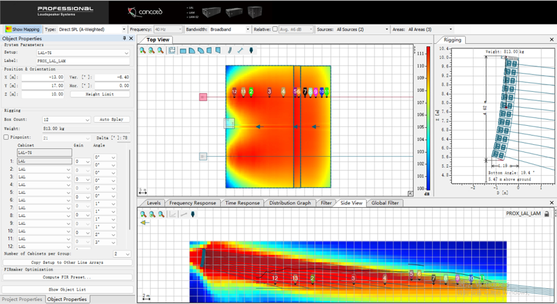Close the Rigging panel

coord(551,40)
